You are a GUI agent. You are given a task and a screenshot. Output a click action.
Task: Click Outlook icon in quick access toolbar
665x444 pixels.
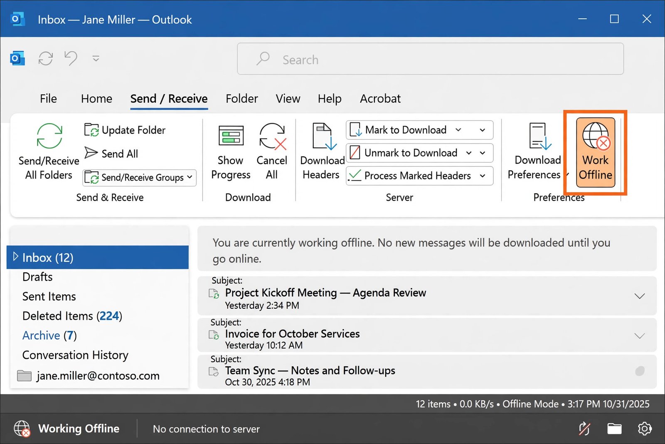[x=17, y=58]
